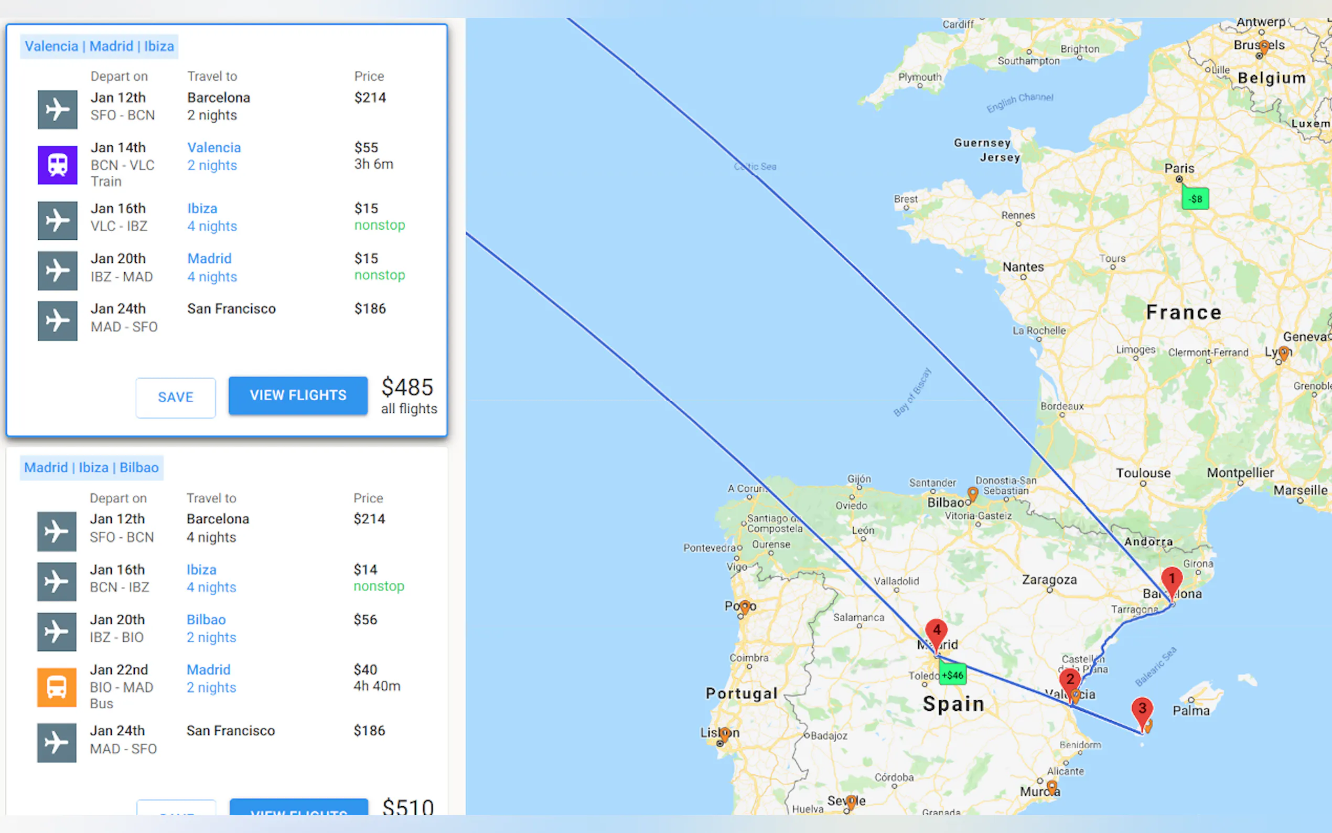Click the orange pin at Lisbon on map
This screenshot has height=833, width=1332.
click(725, 733)
